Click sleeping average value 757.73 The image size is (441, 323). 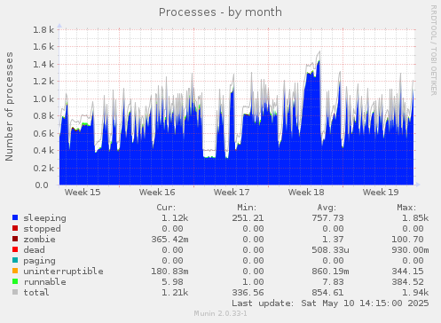(327, 218)
